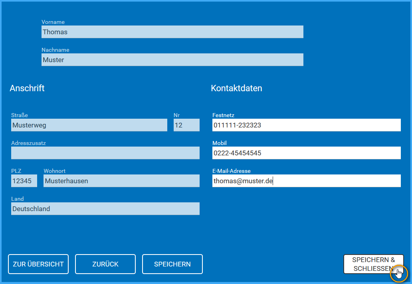Click the empty Adresszusatz field
Image resolution: width=412 pixels, height=284 pixels.
pos(105,153)
